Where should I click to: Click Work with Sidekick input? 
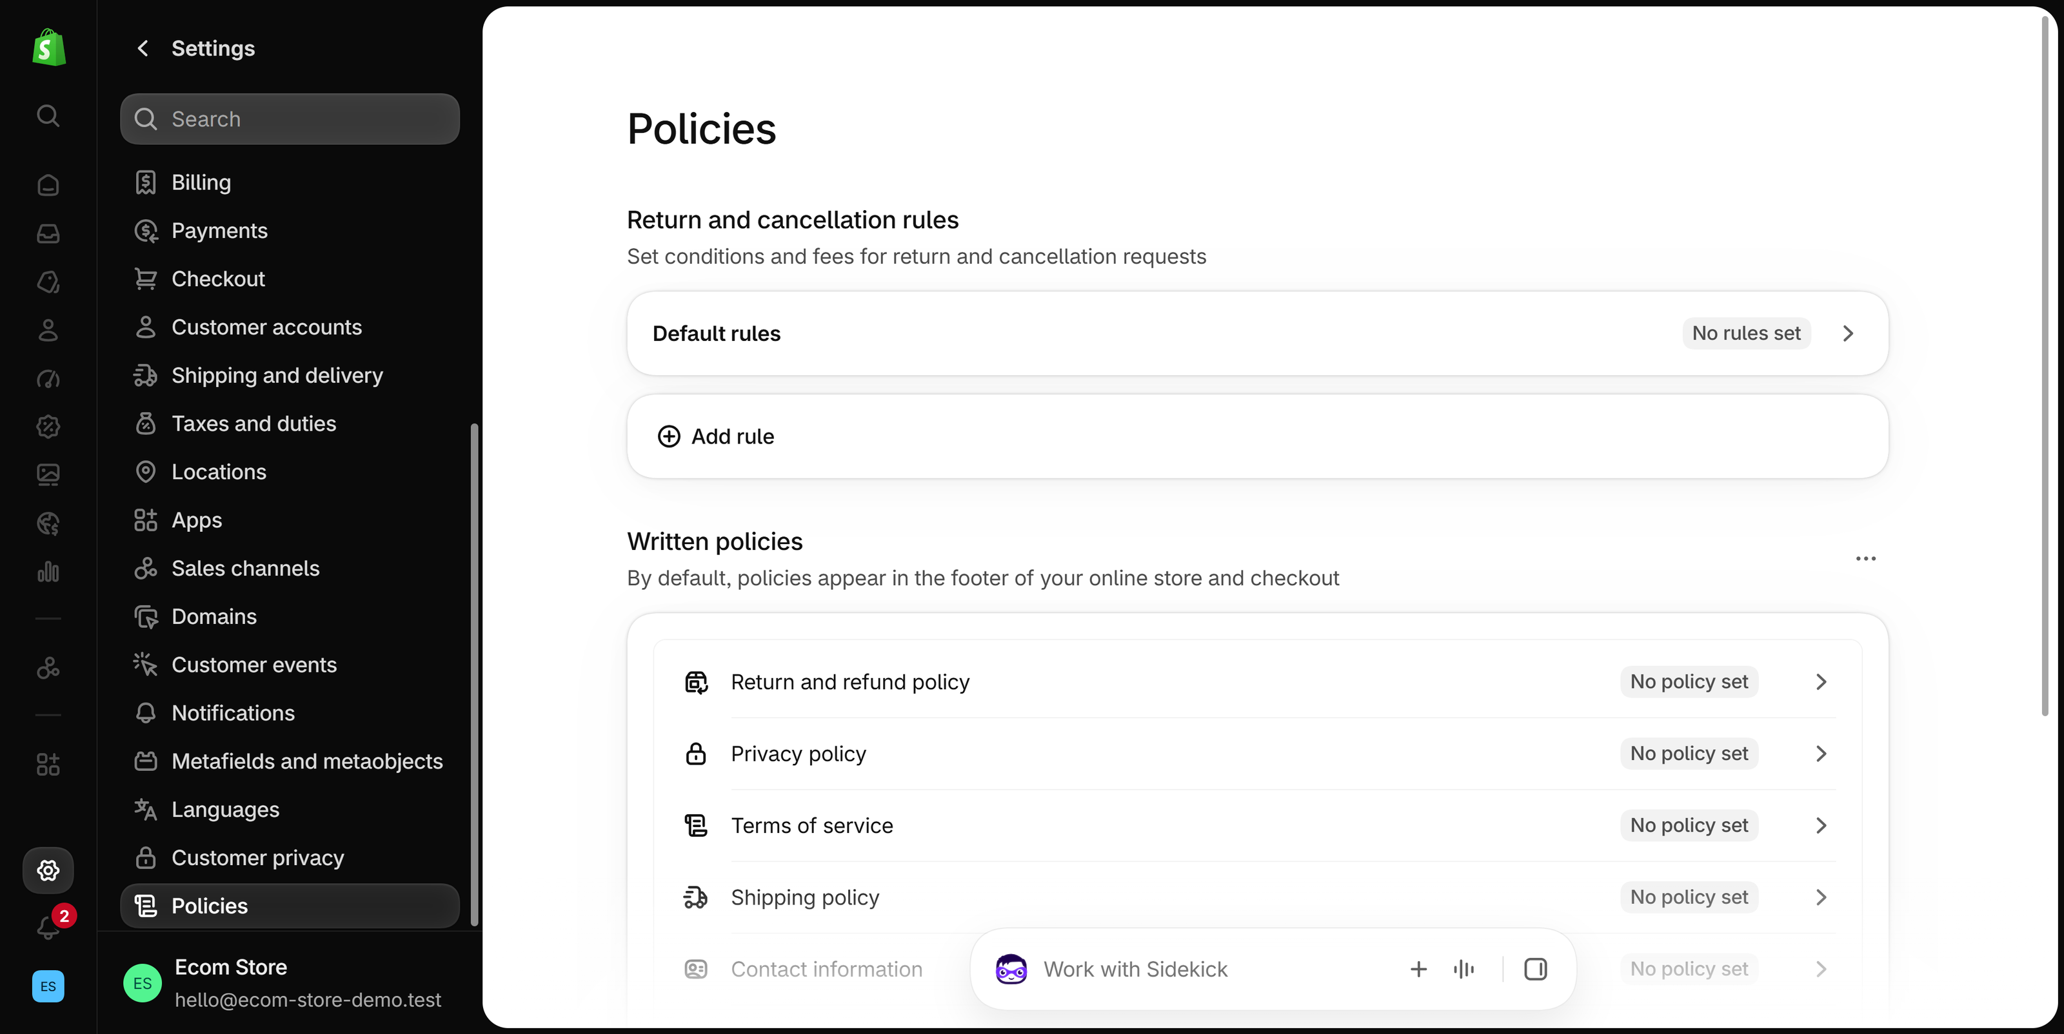pyautogui.click(x=1135, y=969)
